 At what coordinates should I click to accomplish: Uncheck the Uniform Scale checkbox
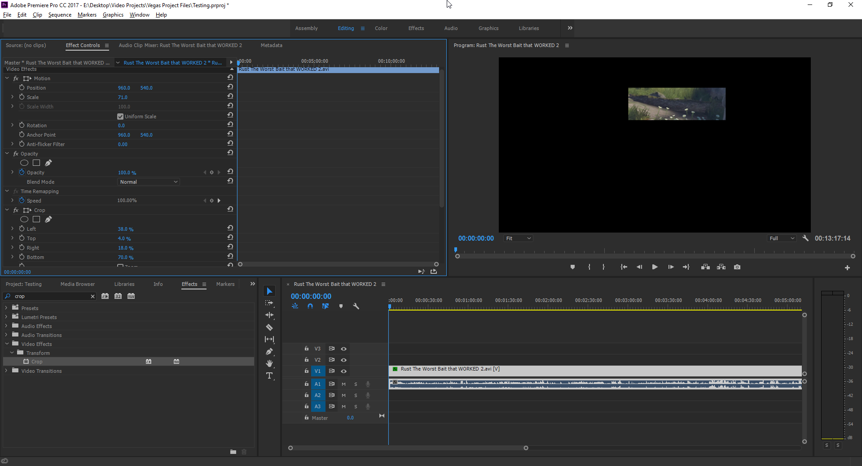click(x=120, y=116)
